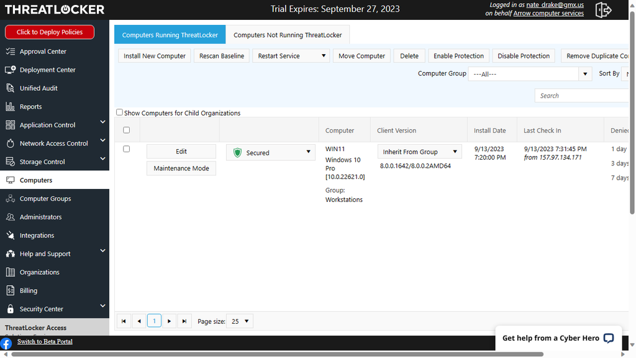The height and width of the screenshot is (358, 636).
Task: Click the red Click to Deploy Policies button
Action: pos(49,32)
